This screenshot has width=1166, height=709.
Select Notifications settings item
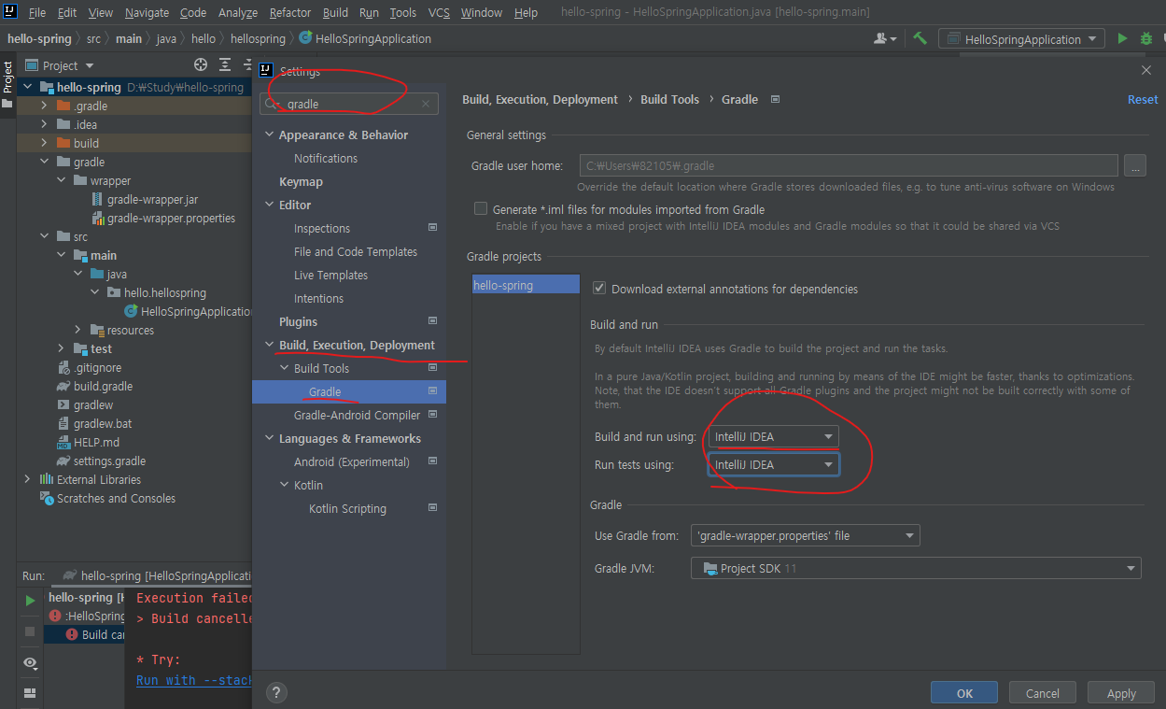326,158
